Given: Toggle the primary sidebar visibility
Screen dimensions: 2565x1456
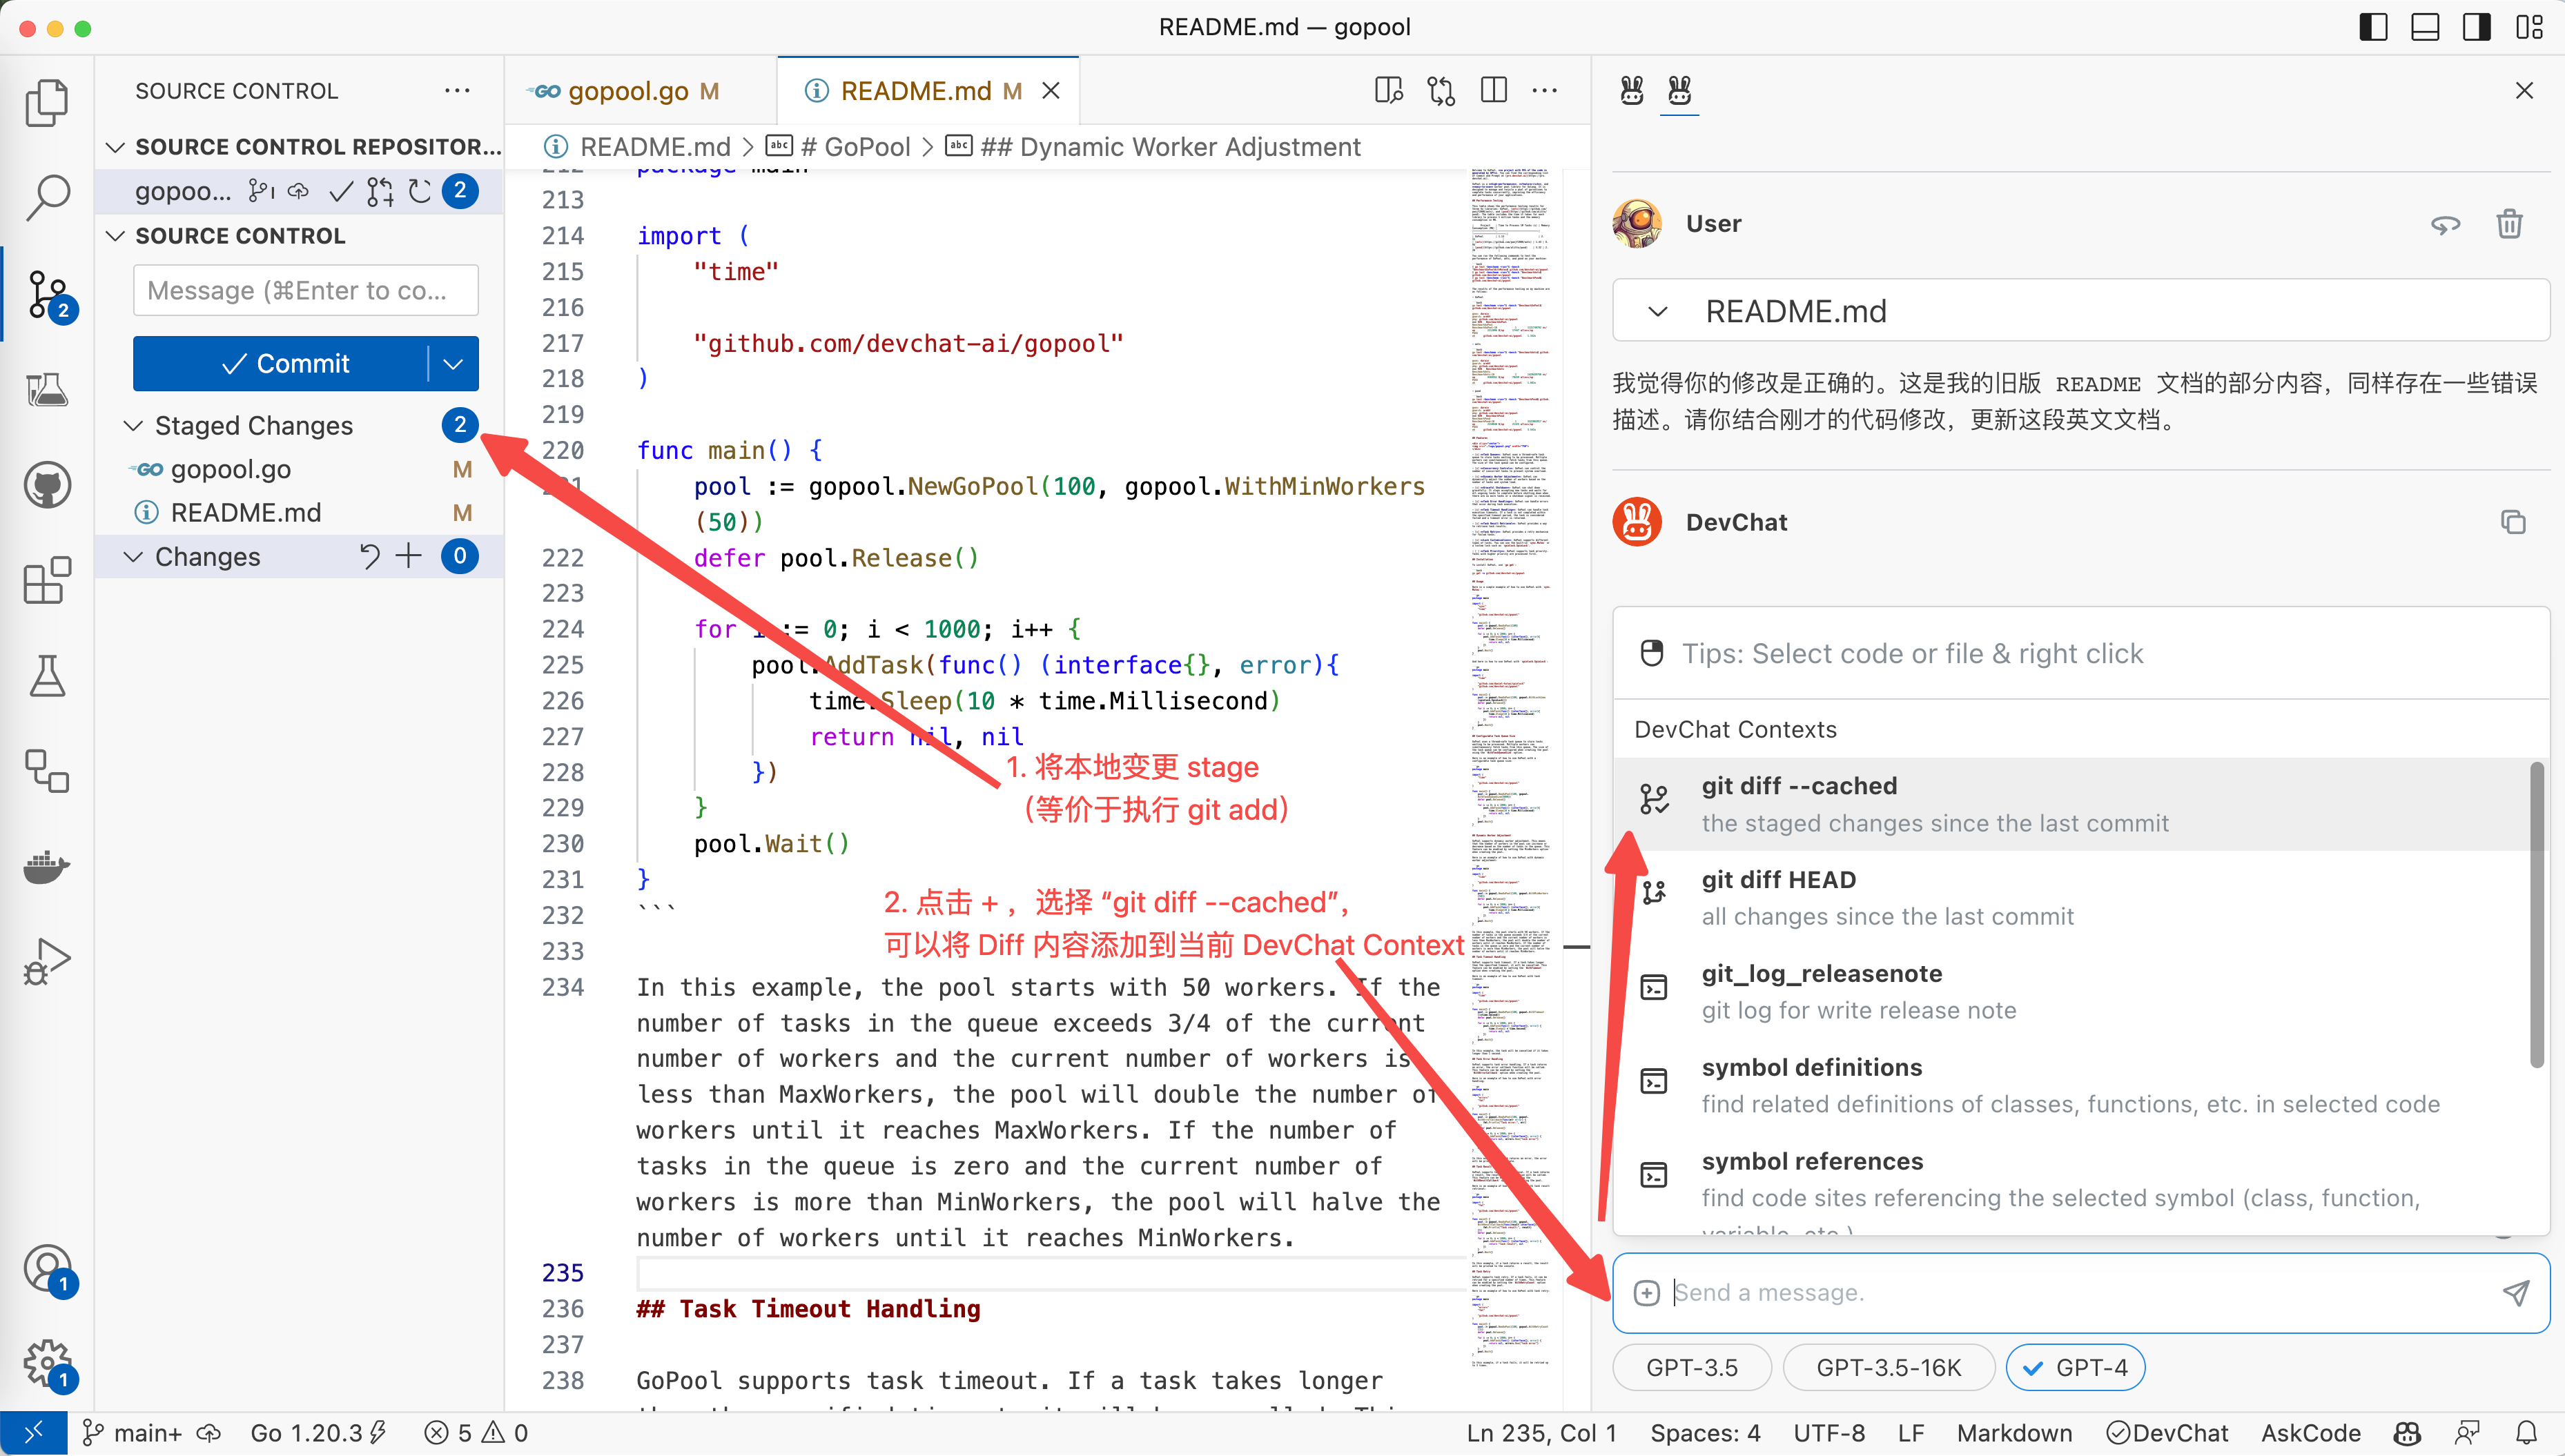Looking at the screenshot, I should (2373, 27).
